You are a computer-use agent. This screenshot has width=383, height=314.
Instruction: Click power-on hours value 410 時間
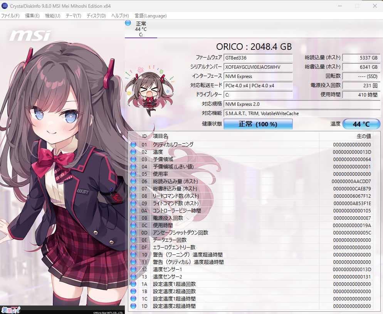[x=361, y=95]
